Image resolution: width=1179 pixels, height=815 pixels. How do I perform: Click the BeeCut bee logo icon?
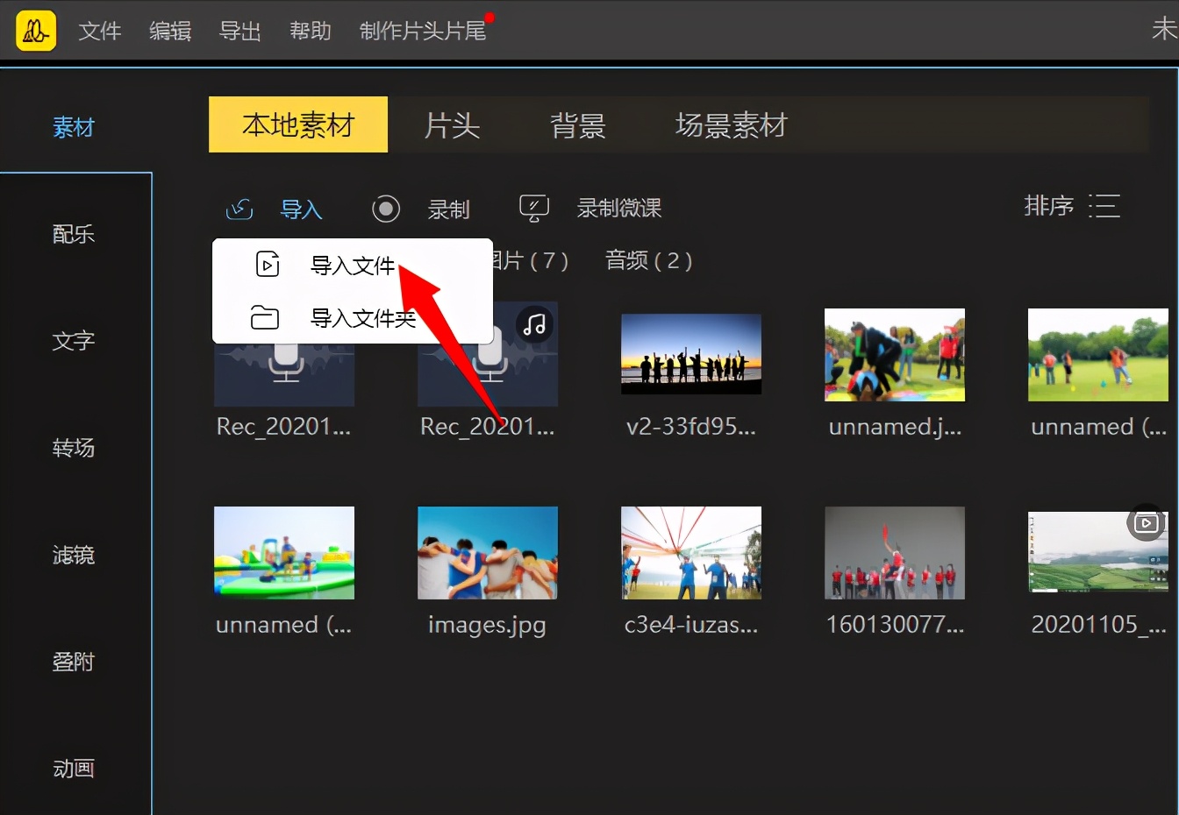pos(35,30)
